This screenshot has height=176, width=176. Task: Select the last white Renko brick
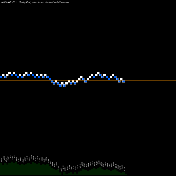click(121, 79)
